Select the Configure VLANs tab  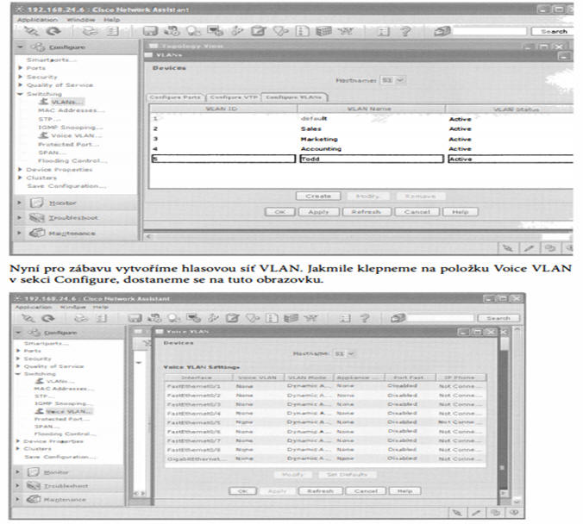pos(294,97)
